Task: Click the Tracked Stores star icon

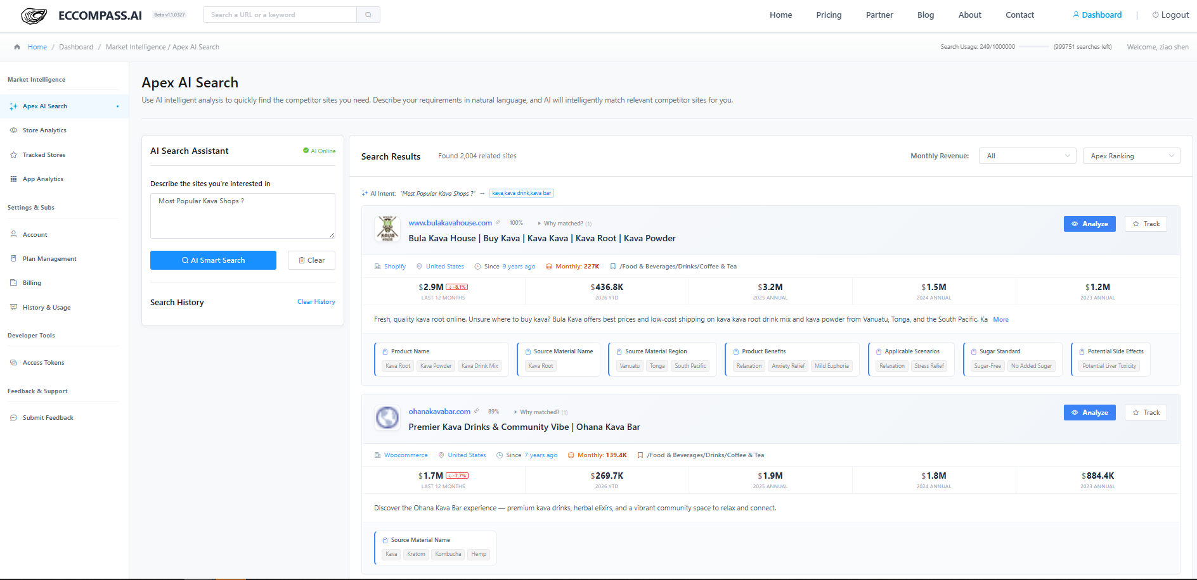Action: [13, 155]
